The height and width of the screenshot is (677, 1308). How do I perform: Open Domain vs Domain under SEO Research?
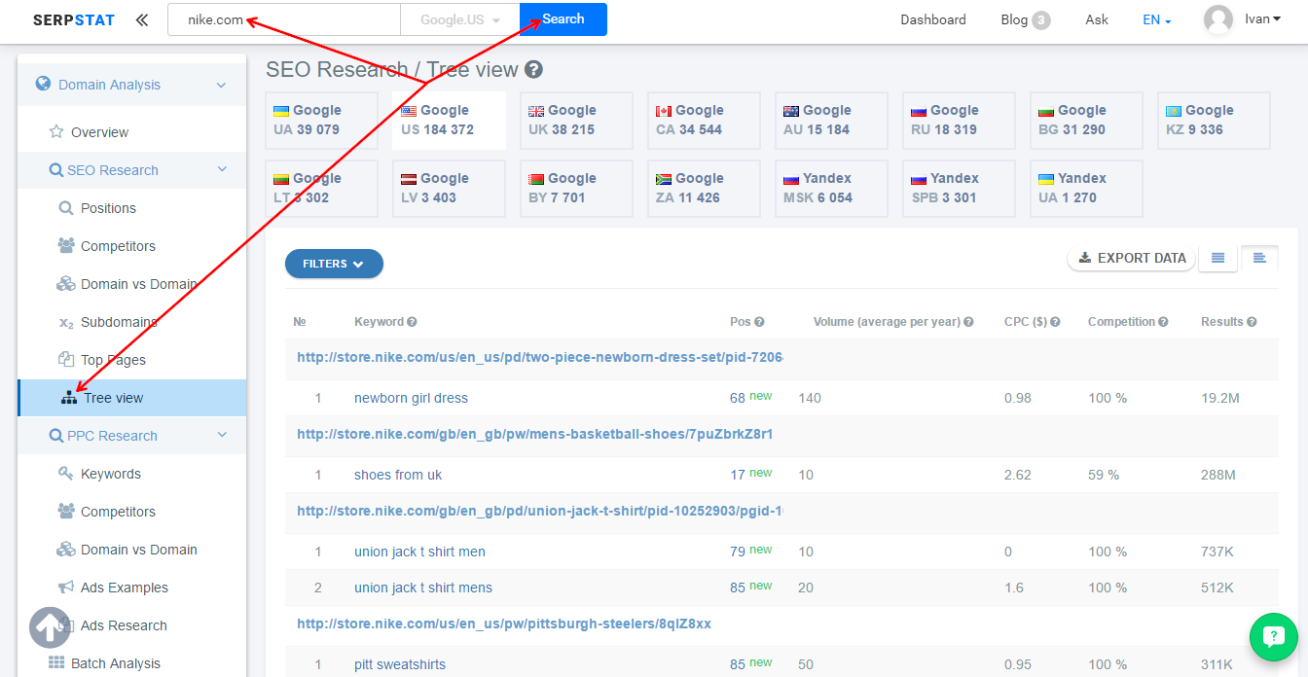pos(138,284)
